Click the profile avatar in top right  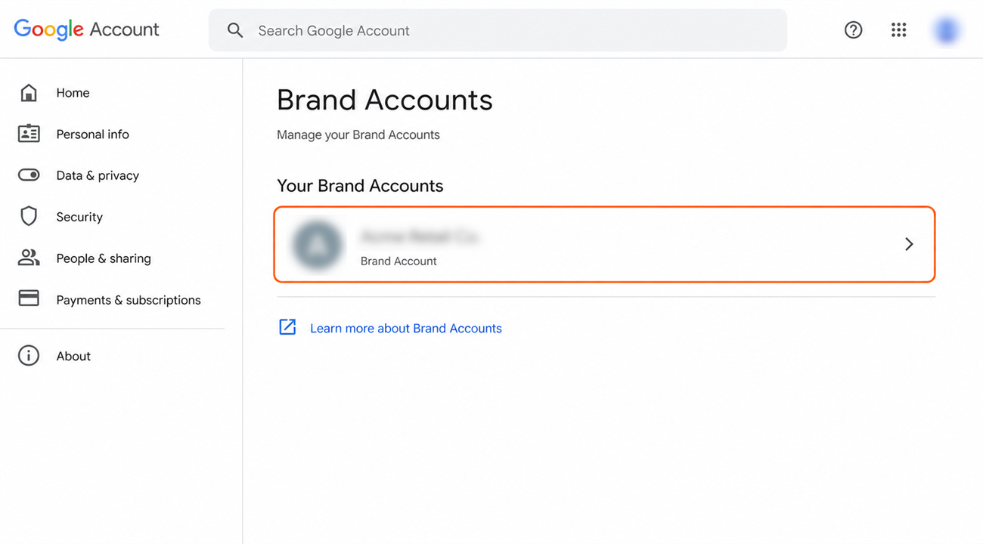pos(946,30)
